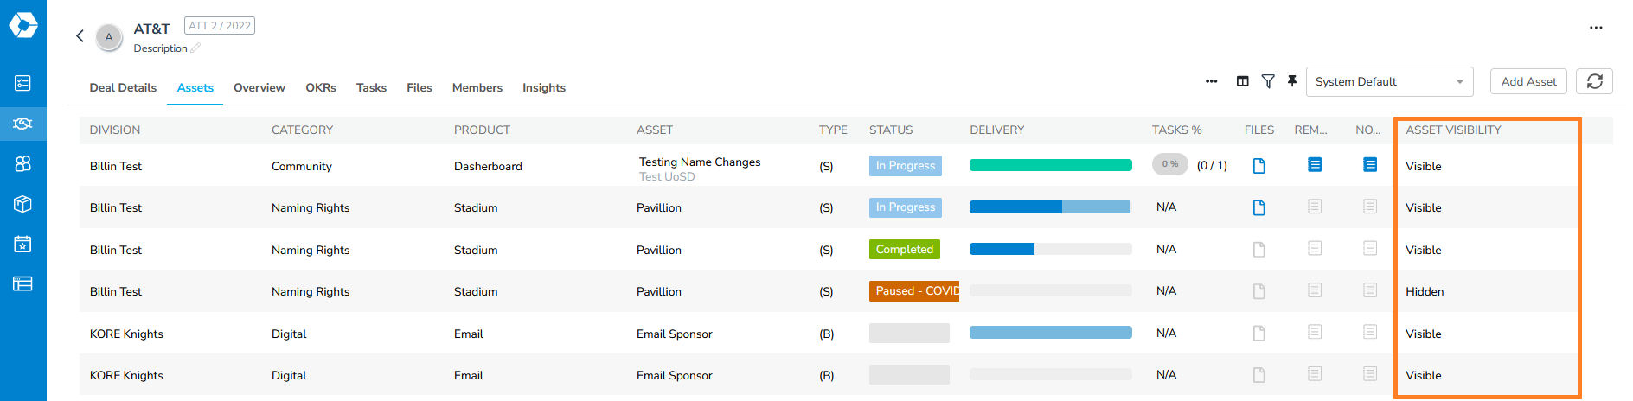The width and height of the screenshot is (1633, 401).
Task: Click the (0 / 1) tasks count
Action: (1212, 165)
